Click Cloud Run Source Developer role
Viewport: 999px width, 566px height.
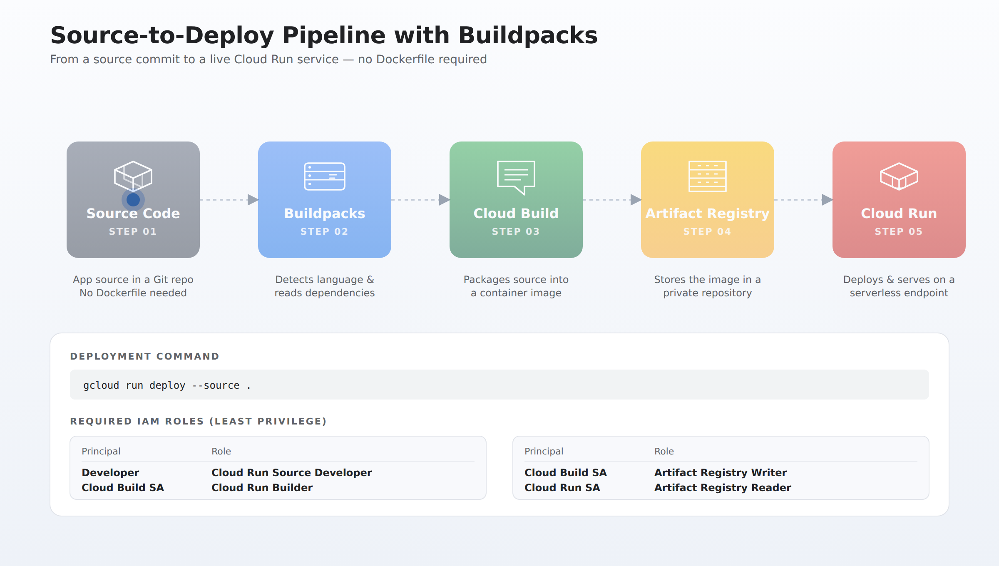(292, 473)
